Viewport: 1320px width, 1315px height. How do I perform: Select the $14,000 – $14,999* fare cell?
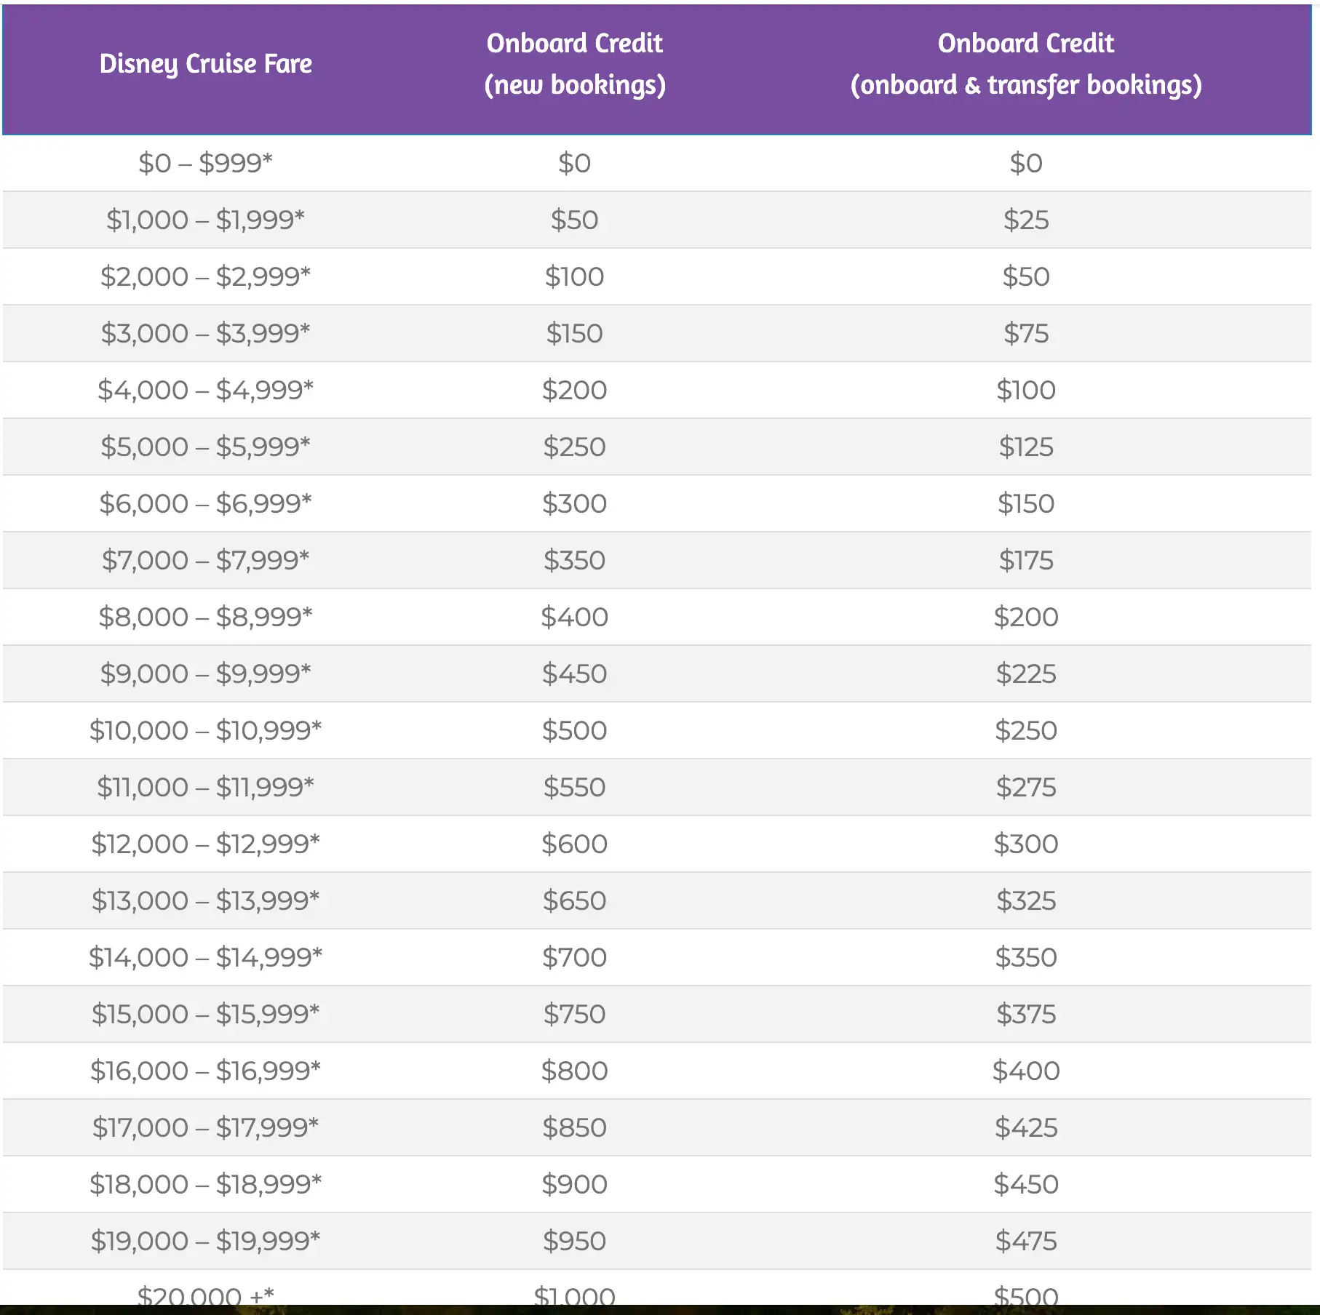pos(206,957)
